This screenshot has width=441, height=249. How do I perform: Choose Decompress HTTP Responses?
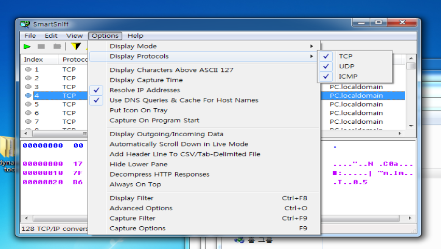tap(205, 174)
